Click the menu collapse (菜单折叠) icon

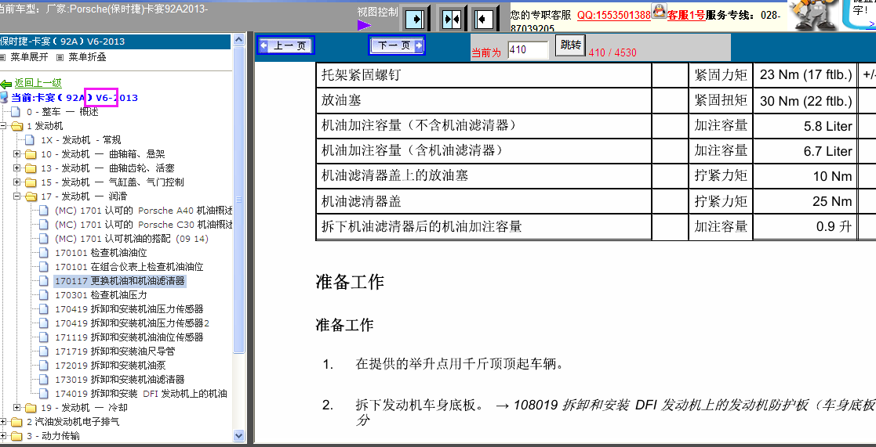point(61,57)
